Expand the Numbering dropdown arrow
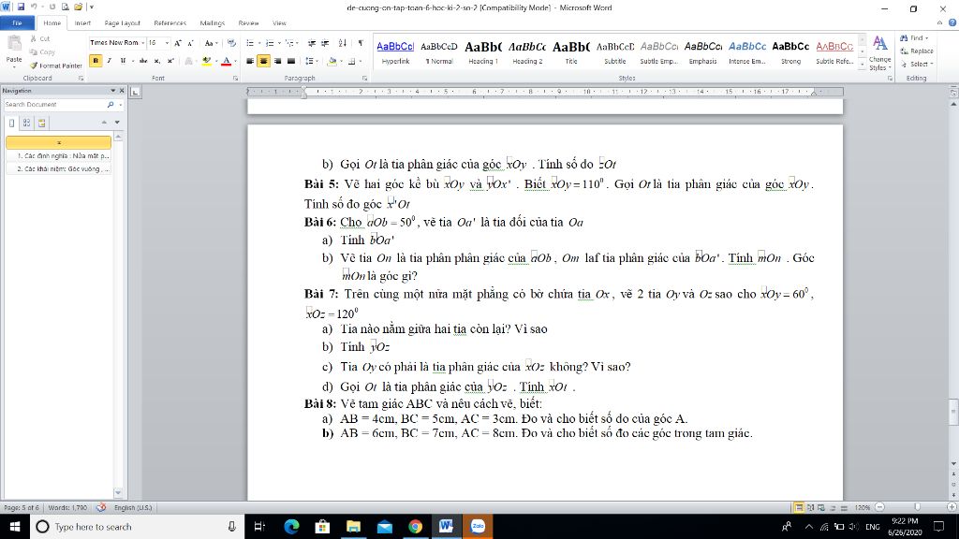 tap(279, 43)
